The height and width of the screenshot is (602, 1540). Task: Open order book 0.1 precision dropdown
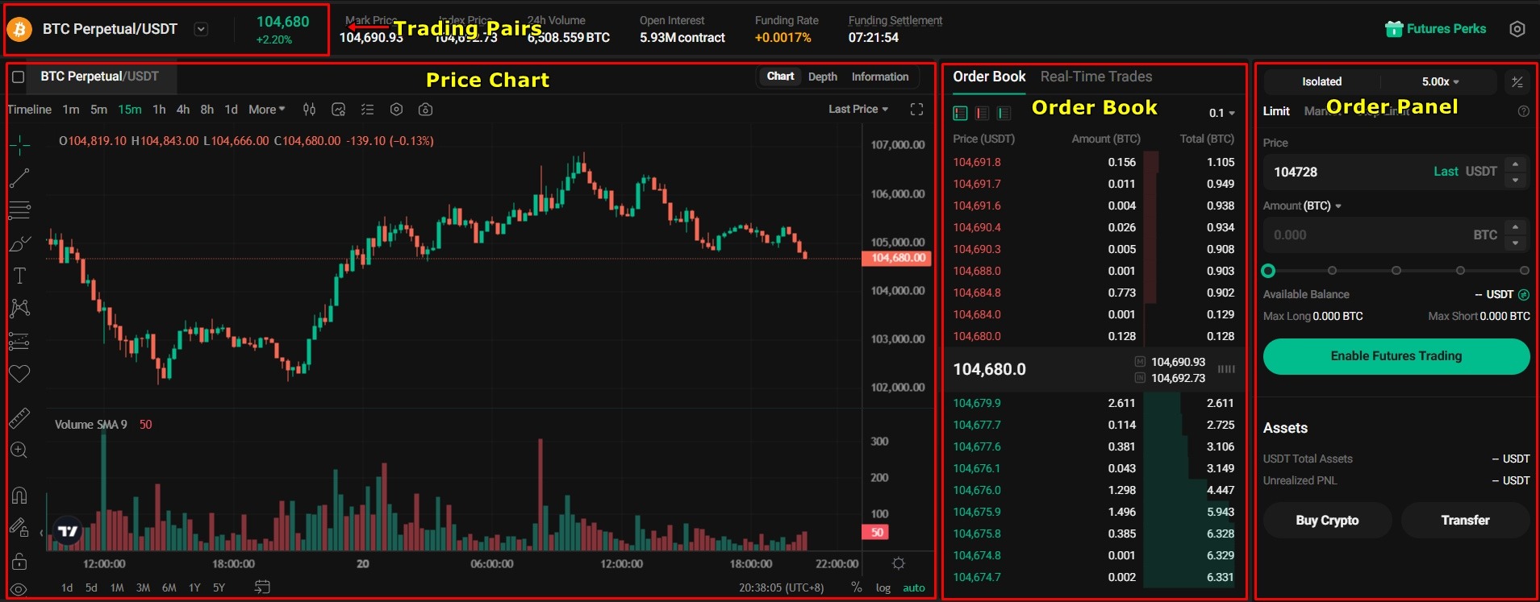[x=1222, y=113]
